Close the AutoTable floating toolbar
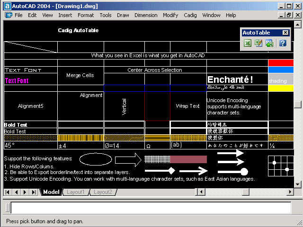The width and height of the screenshot is (303, 227). click(285, 33)
